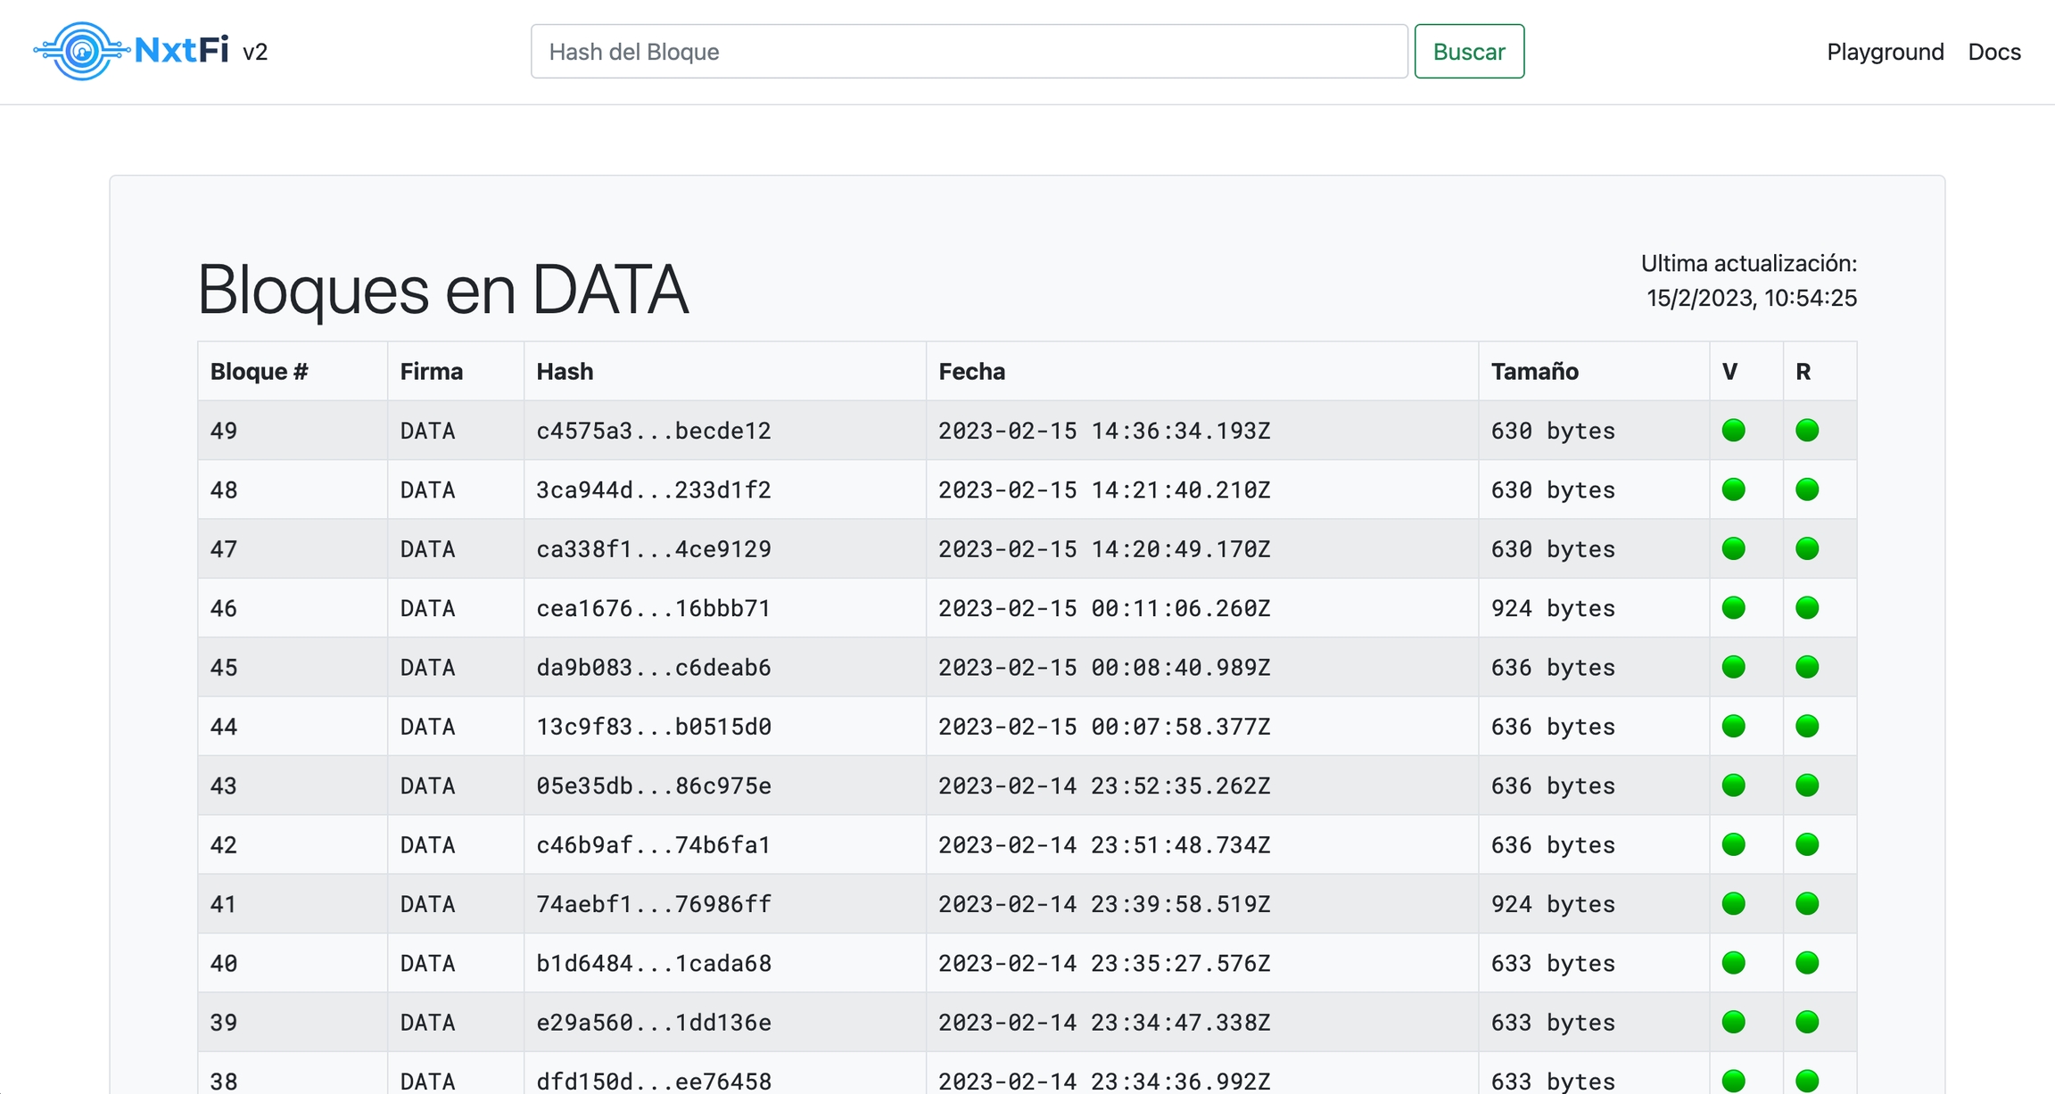Click green V indicator in block 46 row
Screen dimensions: 2055x1094
click(x=1733, y=608)
